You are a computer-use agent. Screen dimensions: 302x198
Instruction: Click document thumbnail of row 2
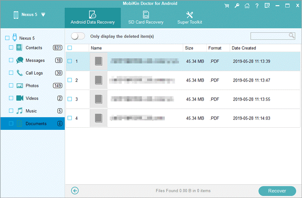tap(99, 80)
